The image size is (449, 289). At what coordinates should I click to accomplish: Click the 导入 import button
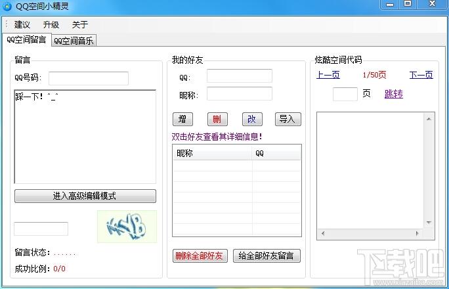tap(288, 119)
